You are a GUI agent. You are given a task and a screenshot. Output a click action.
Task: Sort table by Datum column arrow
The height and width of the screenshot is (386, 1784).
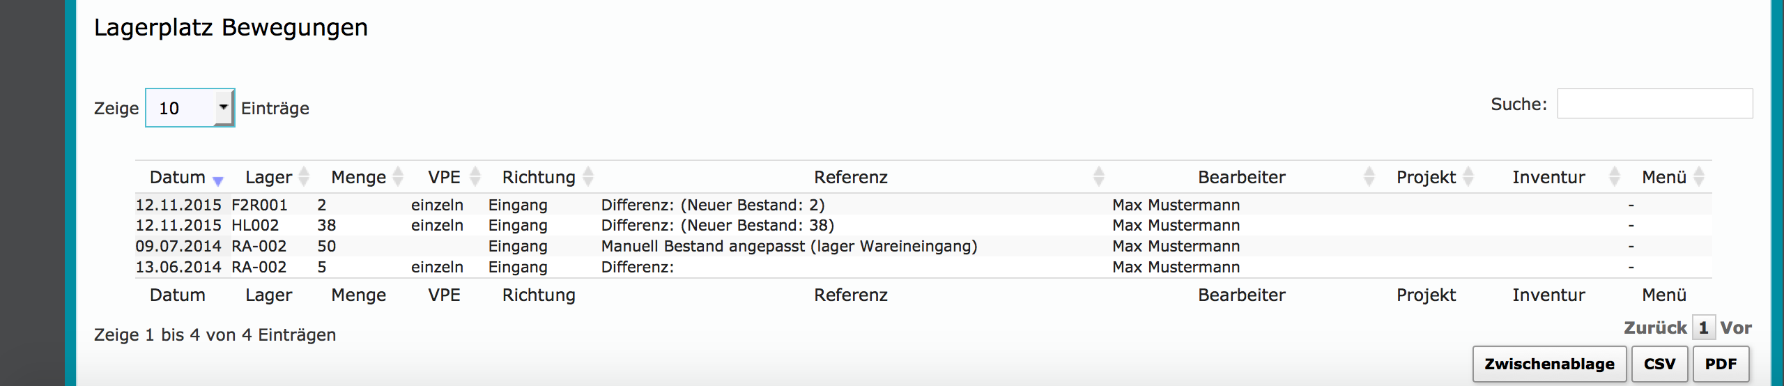pyautogui.click(x=217, y=179)
